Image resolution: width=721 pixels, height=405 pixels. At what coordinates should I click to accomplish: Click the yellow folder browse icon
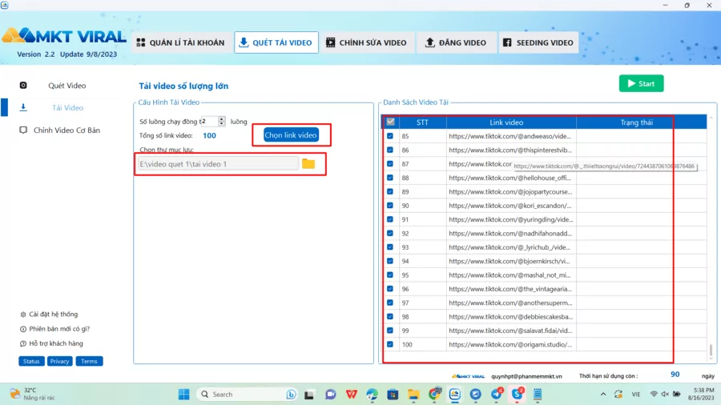[308, 164]
